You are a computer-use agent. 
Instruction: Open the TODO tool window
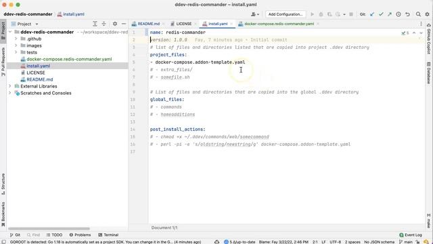click(54, 235)
